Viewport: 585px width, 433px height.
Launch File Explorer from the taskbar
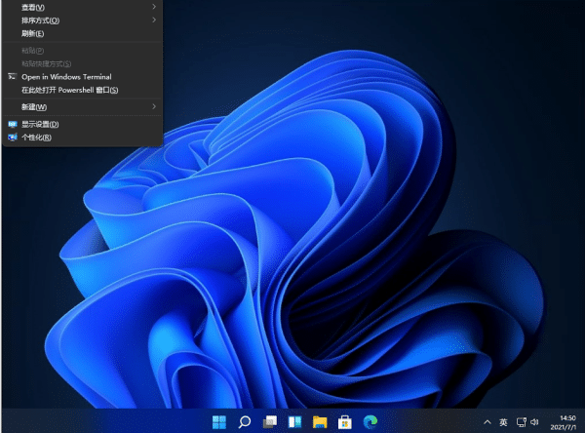click(319, 421)
